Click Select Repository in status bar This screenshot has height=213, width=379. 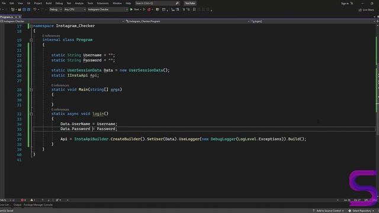click(x=361, y=211)
